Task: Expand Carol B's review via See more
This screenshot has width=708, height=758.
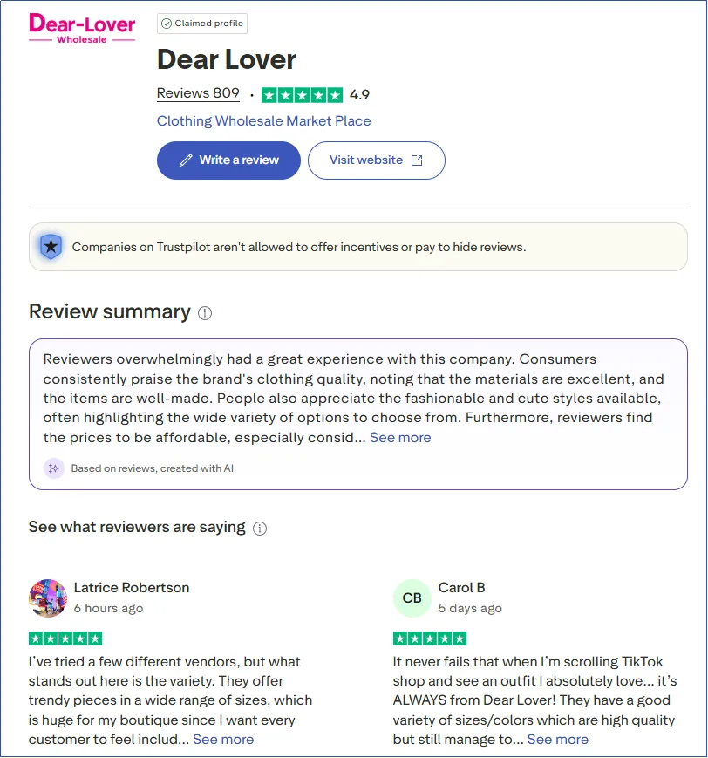Action: 557,739
